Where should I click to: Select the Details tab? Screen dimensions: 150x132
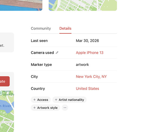pyautogui.click(x=65, y=29)
